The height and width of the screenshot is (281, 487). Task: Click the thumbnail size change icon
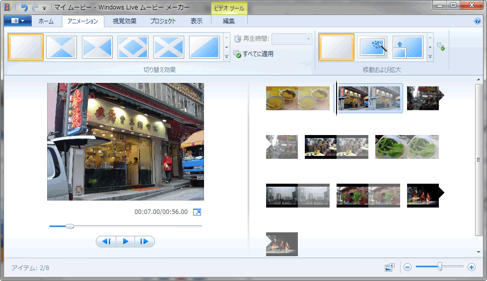pos(390,268)
